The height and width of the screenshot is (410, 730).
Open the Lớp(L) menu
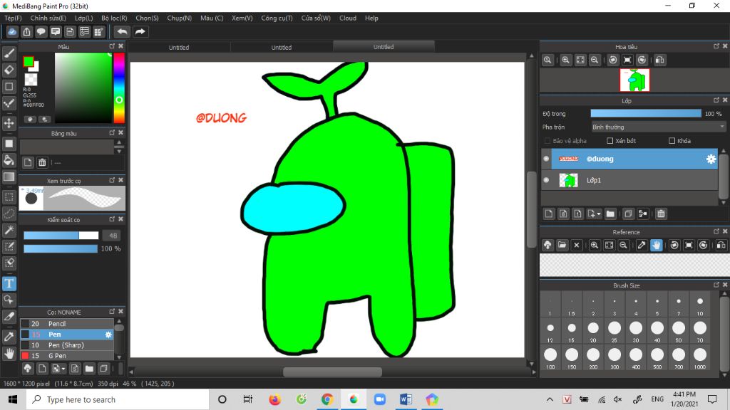pos(84,18)
